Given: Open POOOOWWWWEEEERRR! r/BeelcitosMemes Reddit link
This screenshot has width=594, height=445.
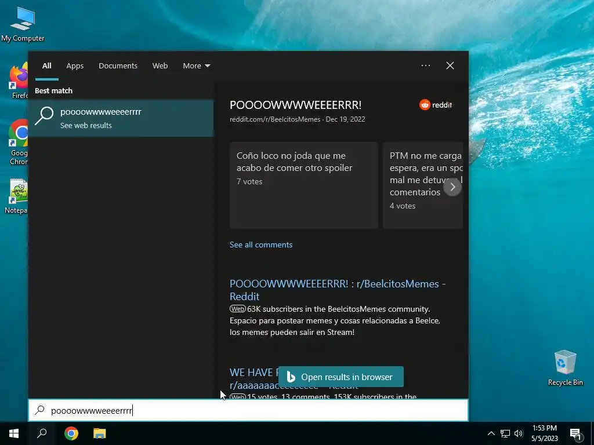Looking at the screenshot, I should pos(338,290).
